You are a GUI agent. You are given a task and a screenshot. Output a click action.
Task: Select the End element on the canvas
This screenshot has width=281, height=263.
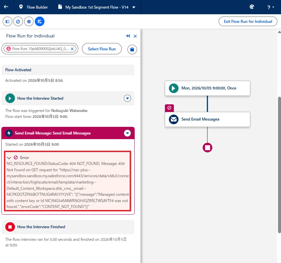point(207,148)
